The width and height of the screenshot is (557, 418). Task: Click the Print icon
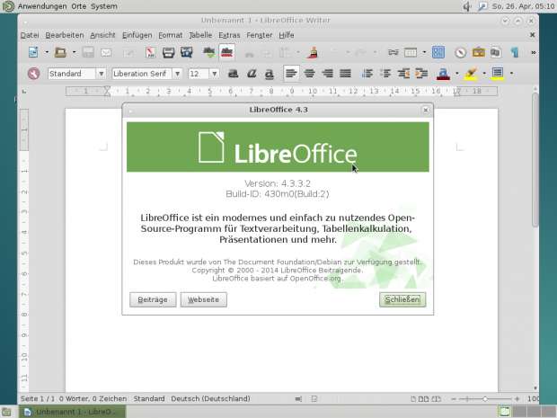point(168,53)
